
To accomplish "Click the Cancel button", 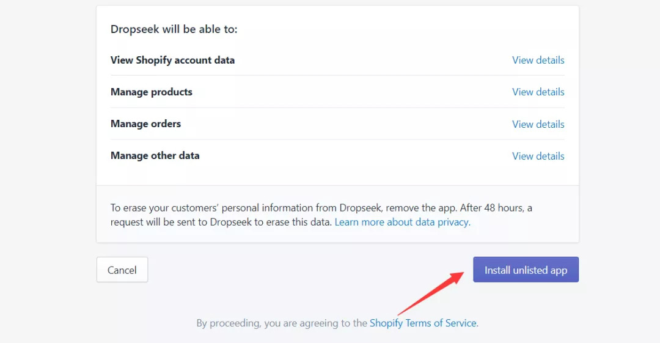I will 122,270.
